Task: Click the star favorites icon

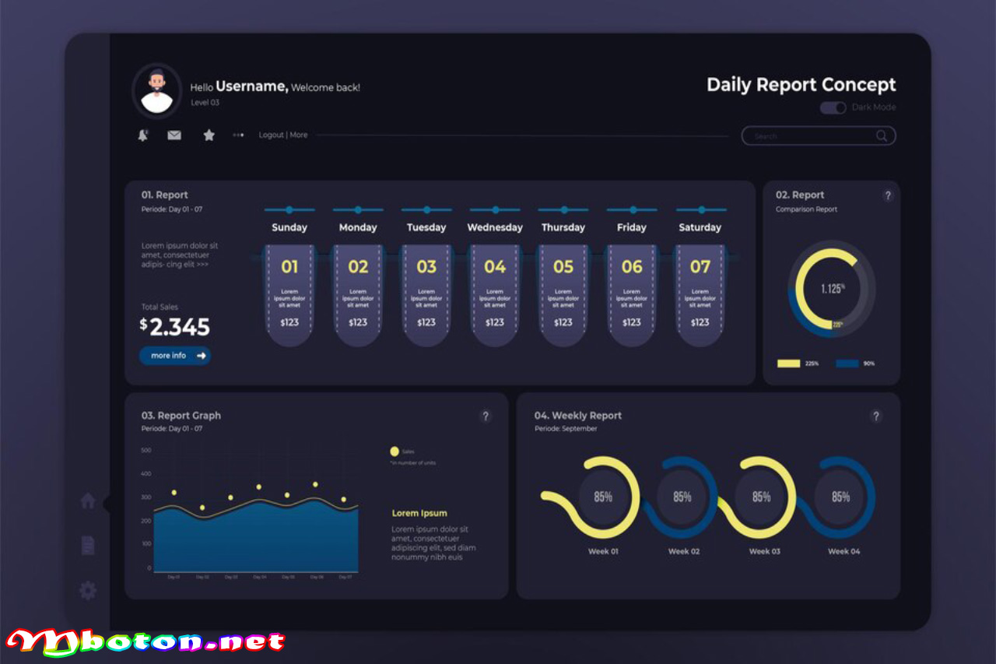Action: 209,135
